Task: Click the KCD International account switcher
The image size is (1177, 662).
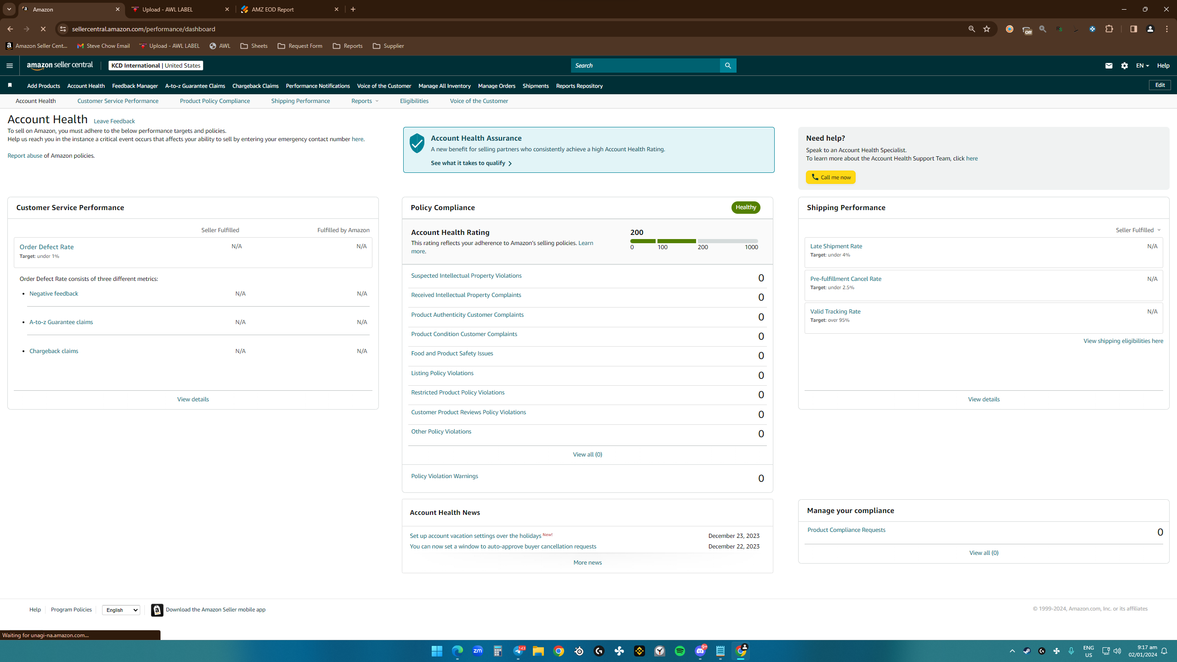Action: 155,65
